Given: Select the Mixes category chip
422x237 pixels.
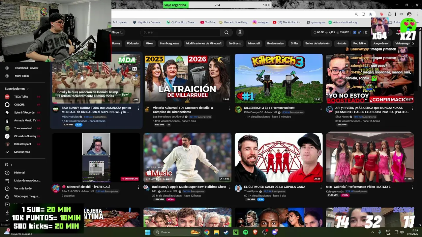Looking at the screenshot, I should pyautogui.click(x=149, y=43).
